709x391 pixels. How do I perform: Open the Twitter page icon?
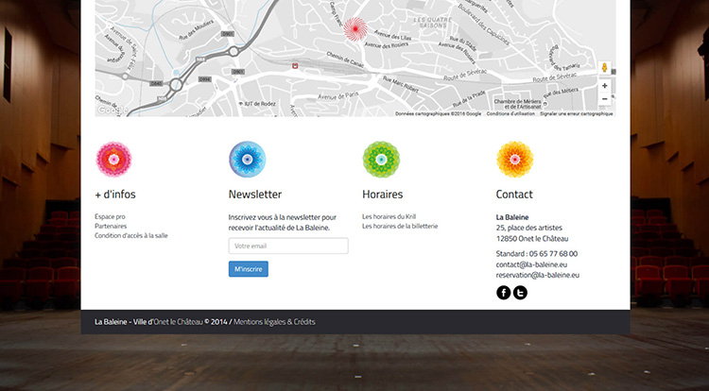(520, 293)
